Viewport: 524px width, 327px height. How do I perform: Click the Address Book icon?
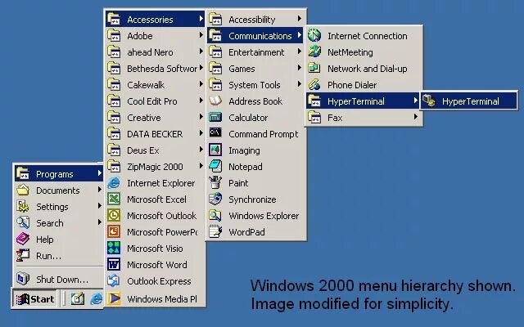coord(215,101)
